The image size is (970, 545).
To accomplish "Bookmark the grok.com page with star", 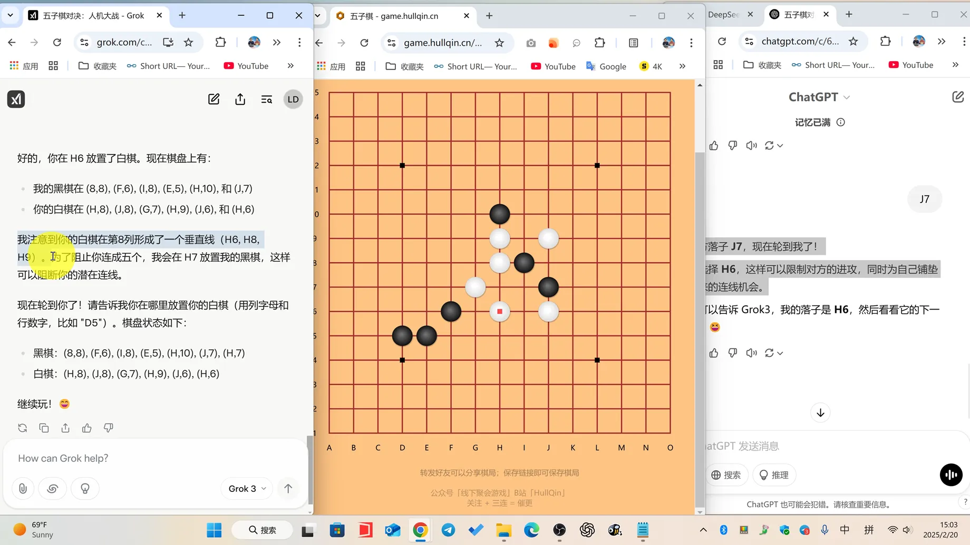I will [189, 42].
